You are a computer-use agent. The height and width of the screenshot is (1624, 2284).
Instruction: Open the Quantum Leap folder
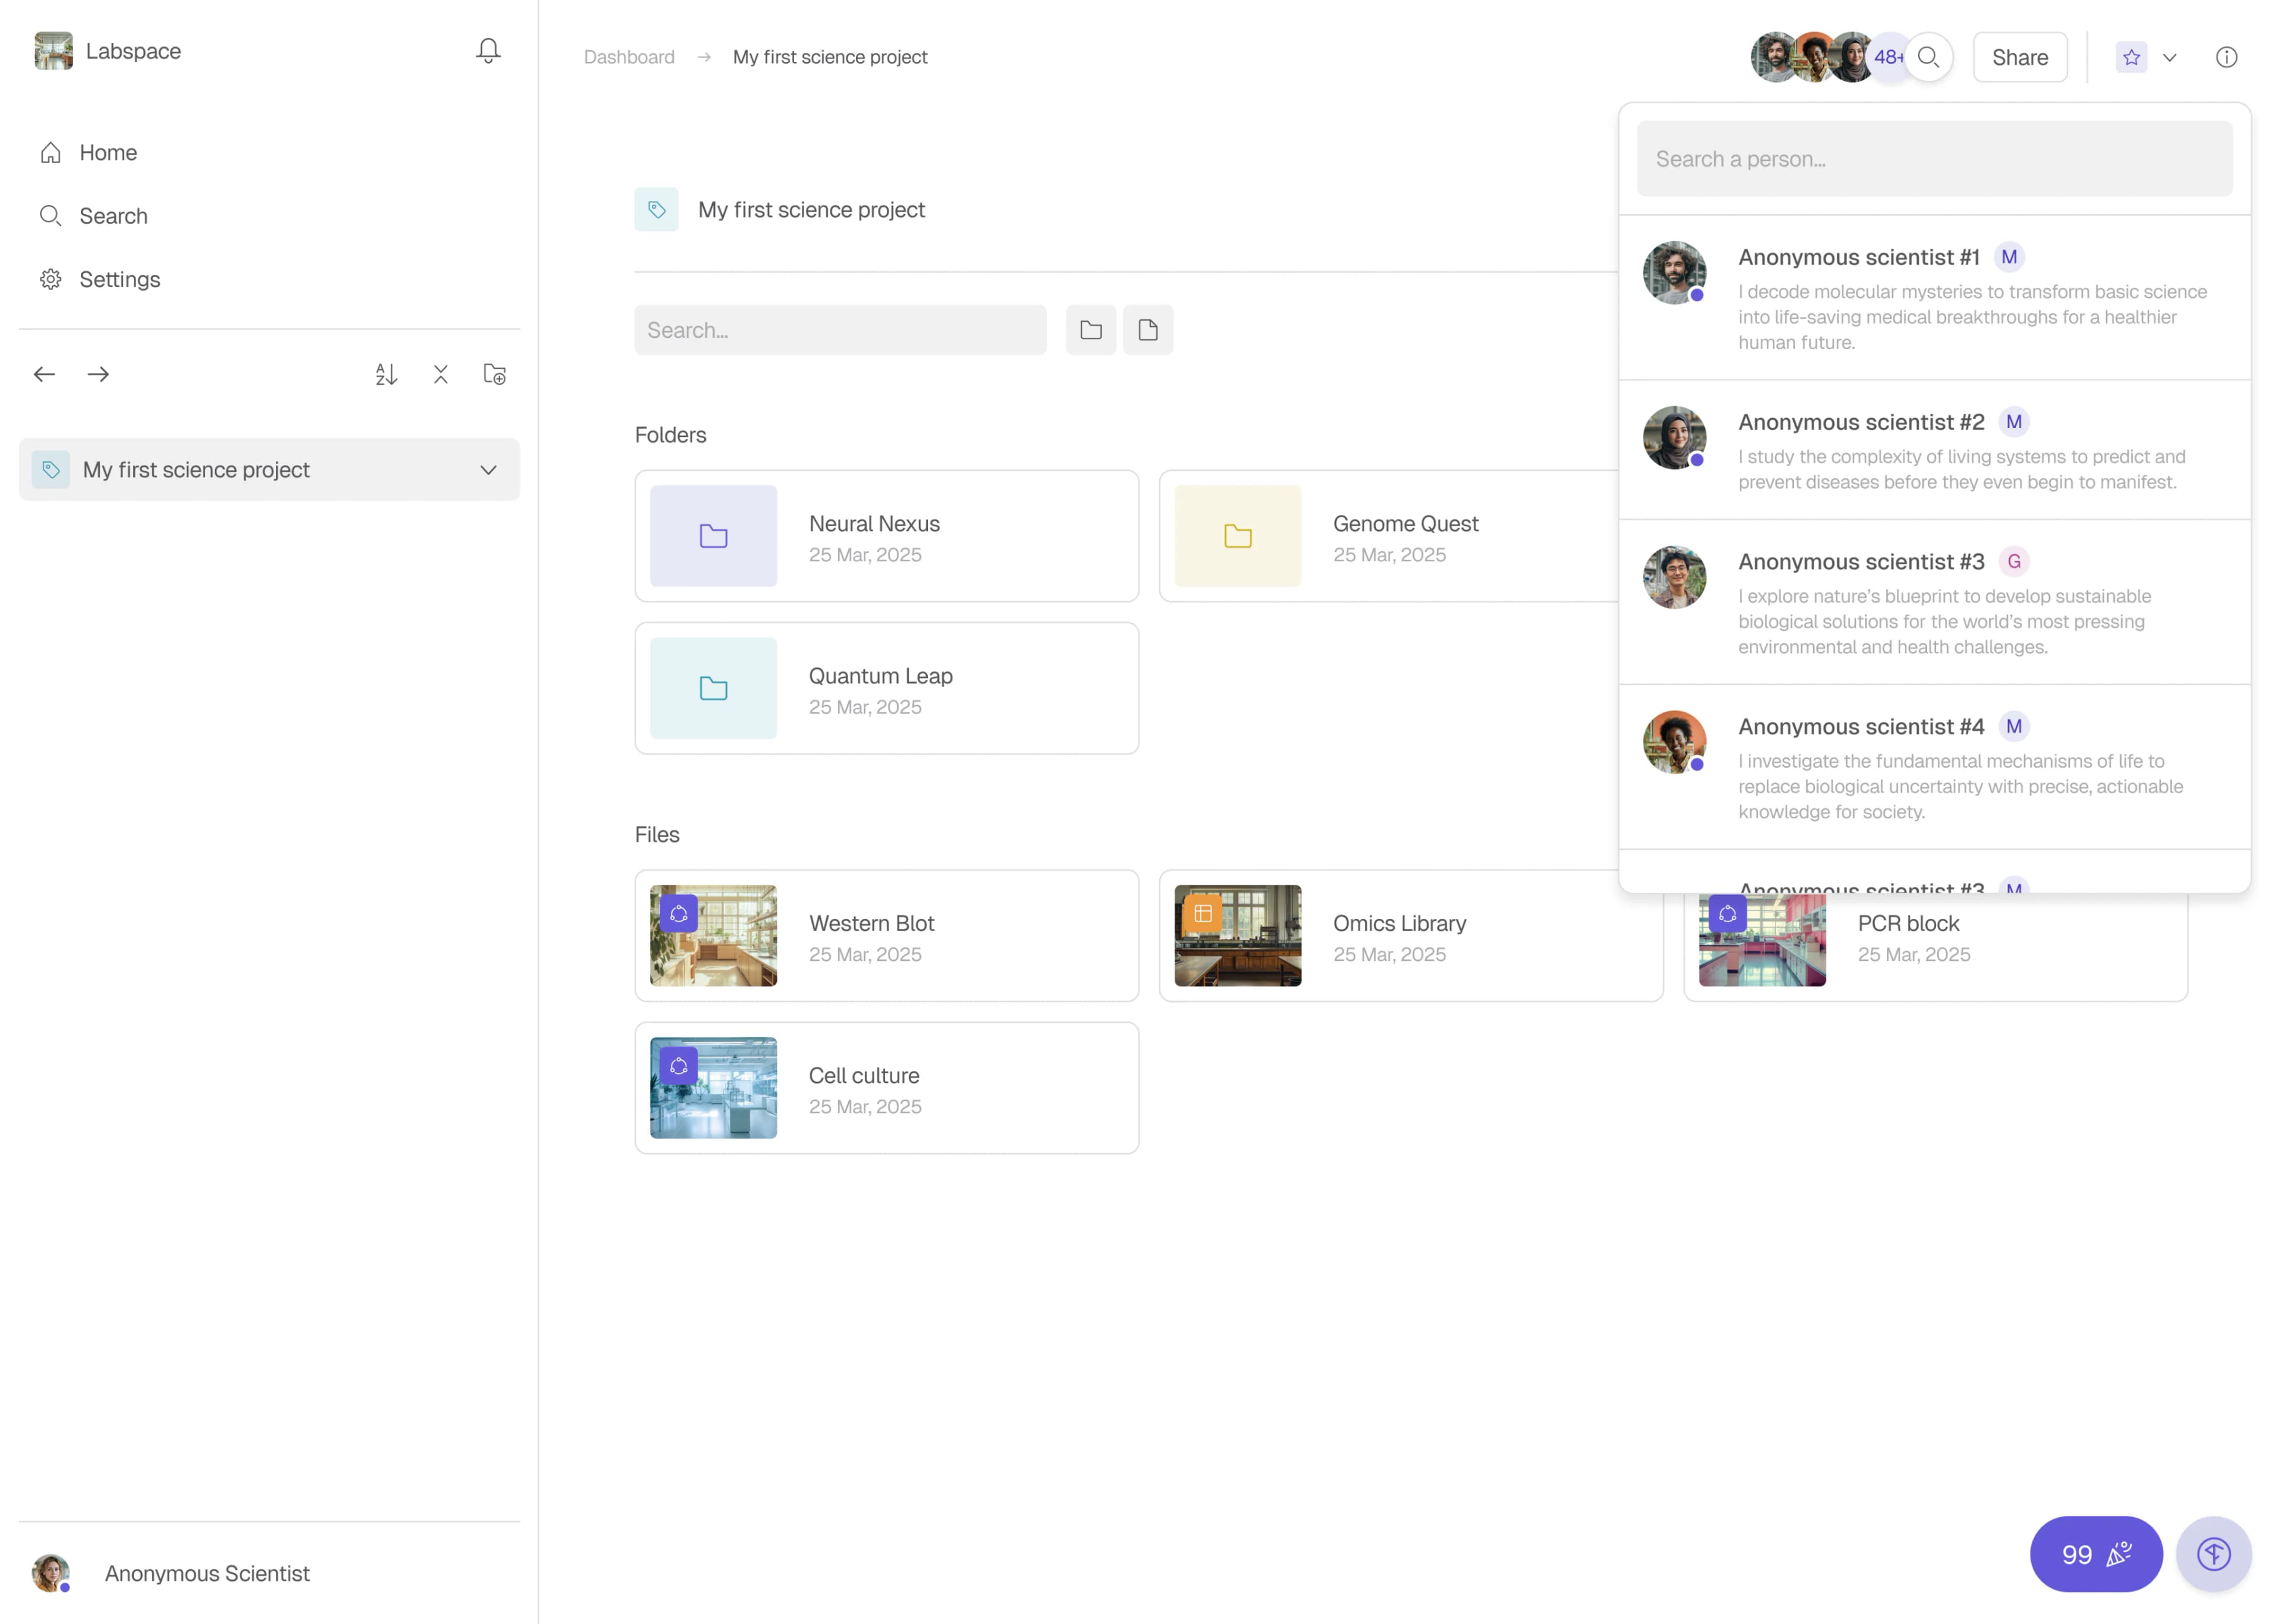point(887,688)
